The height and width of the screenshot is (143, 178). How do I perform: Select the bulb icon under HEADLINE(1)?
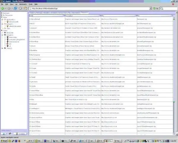coord(8,21)
